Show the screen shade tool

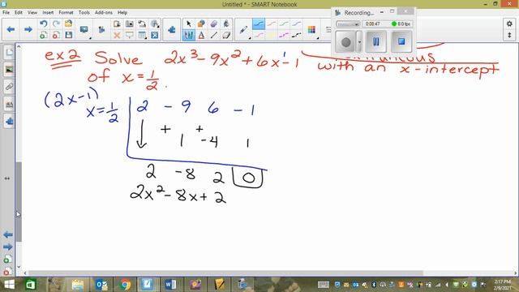click(130, 35)
